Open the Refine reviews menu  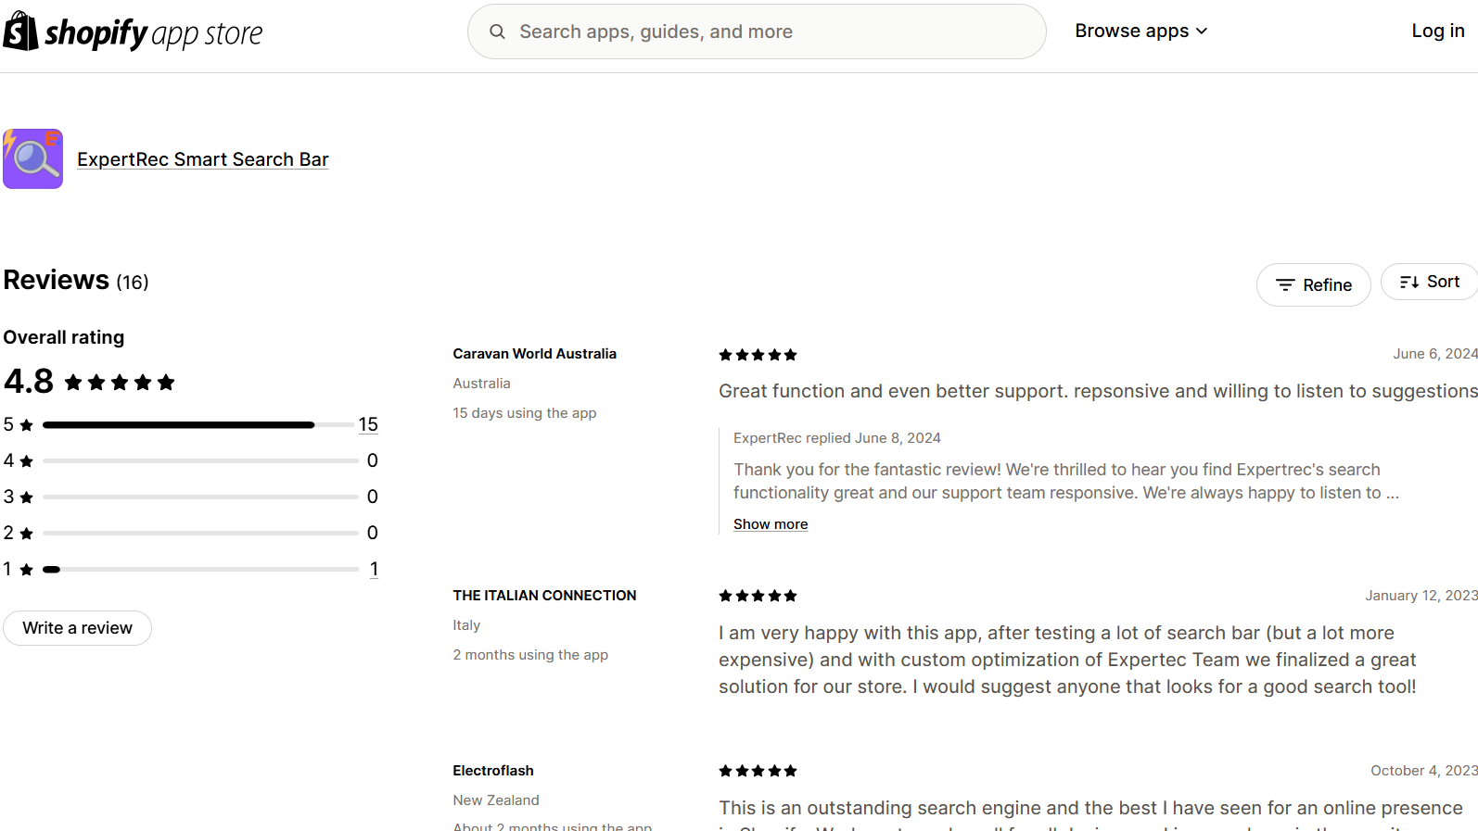point(1314,285)
